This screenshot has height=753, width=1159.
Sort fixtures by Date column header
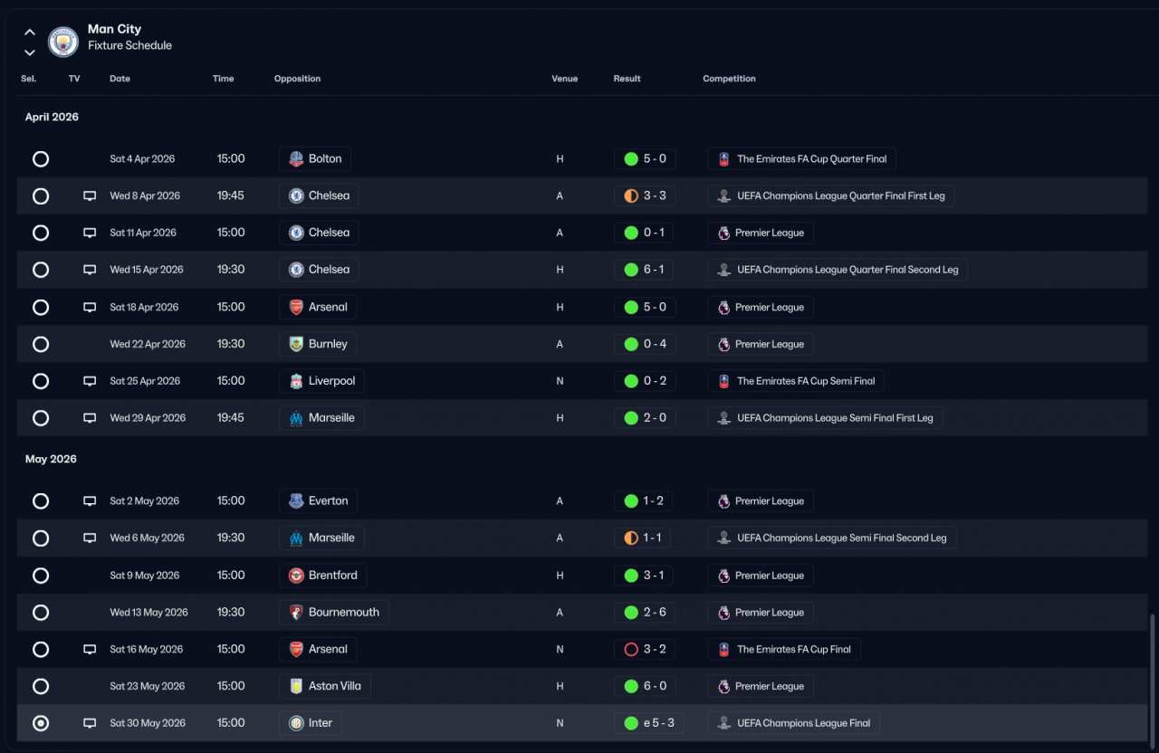(120, 79)
